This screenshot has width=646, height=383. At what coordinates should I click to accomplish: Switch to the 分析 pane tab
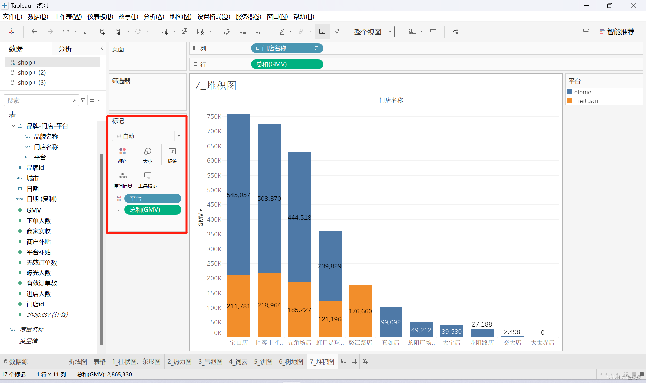click(x=65, y=49)
